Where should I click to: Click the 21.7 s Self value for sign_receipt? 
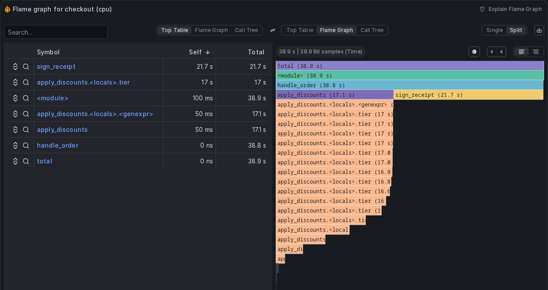coord(205,67)
